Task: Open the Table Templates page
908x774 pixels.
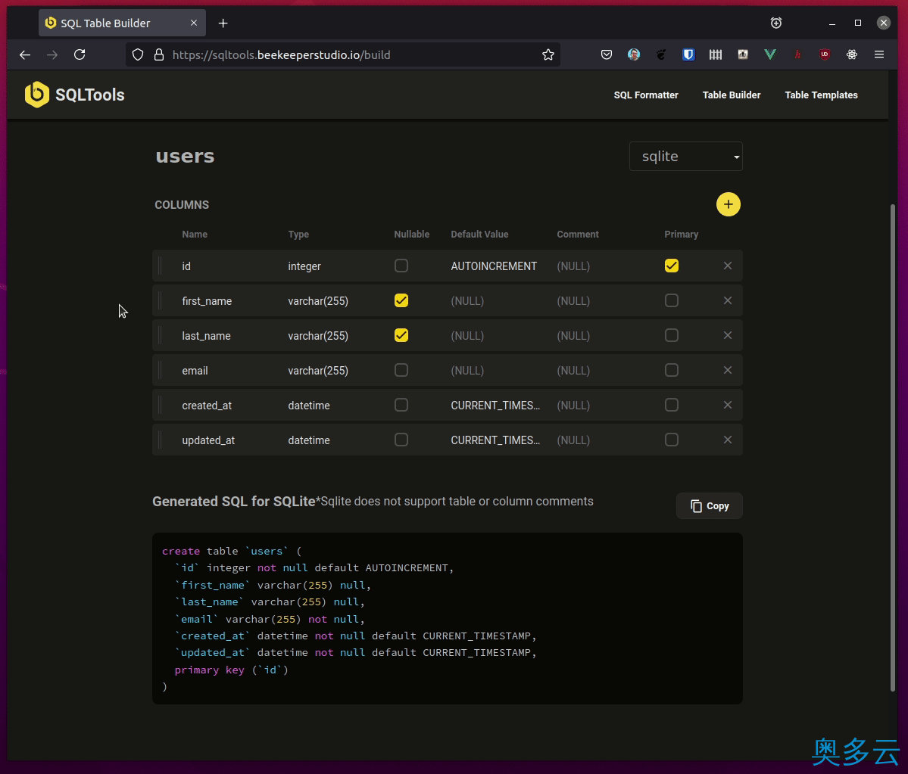Action: click(x=821, y=95)
